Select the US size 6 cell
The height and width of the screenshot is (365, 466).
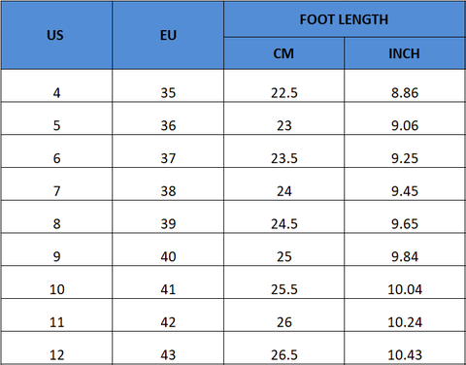tap(56, 151)
